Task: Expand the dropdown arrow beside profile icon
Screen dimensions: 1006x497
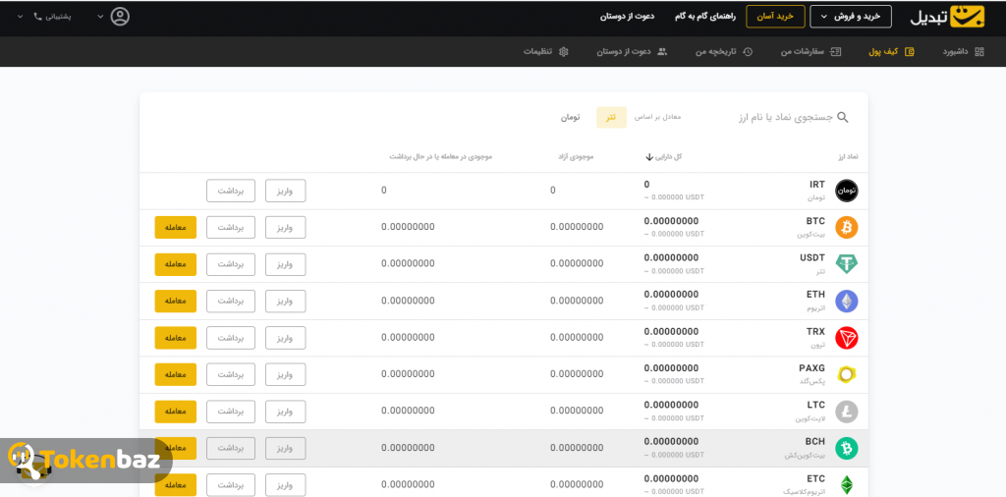Action: point(100,16)
